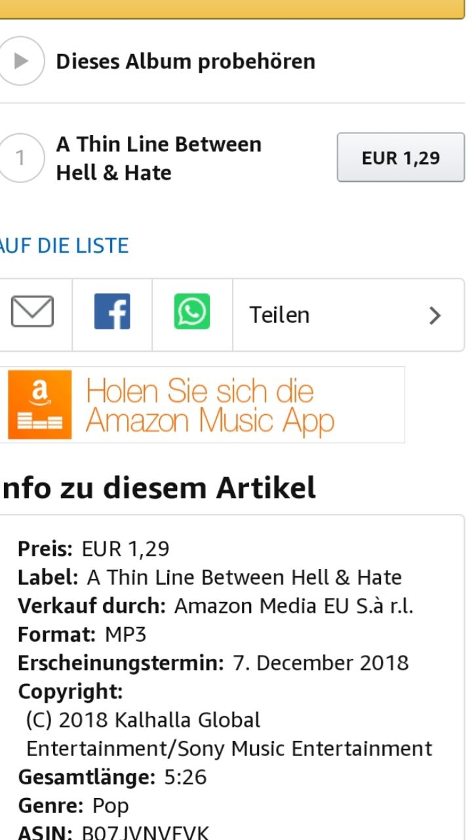Tap the Preis EUR 1,29 detail line

[94, 549]
